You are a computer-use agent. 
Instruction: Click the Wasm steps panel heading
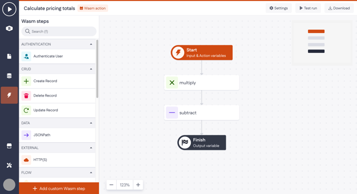click(35, 21)
